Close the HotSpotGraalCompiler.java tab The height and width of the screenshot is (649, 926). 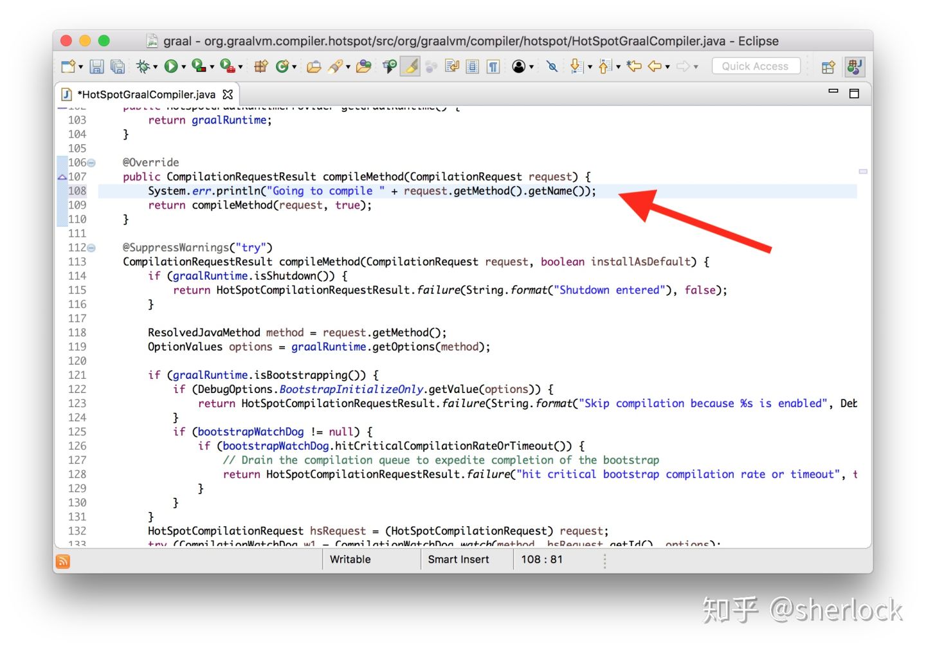(228, 95)
